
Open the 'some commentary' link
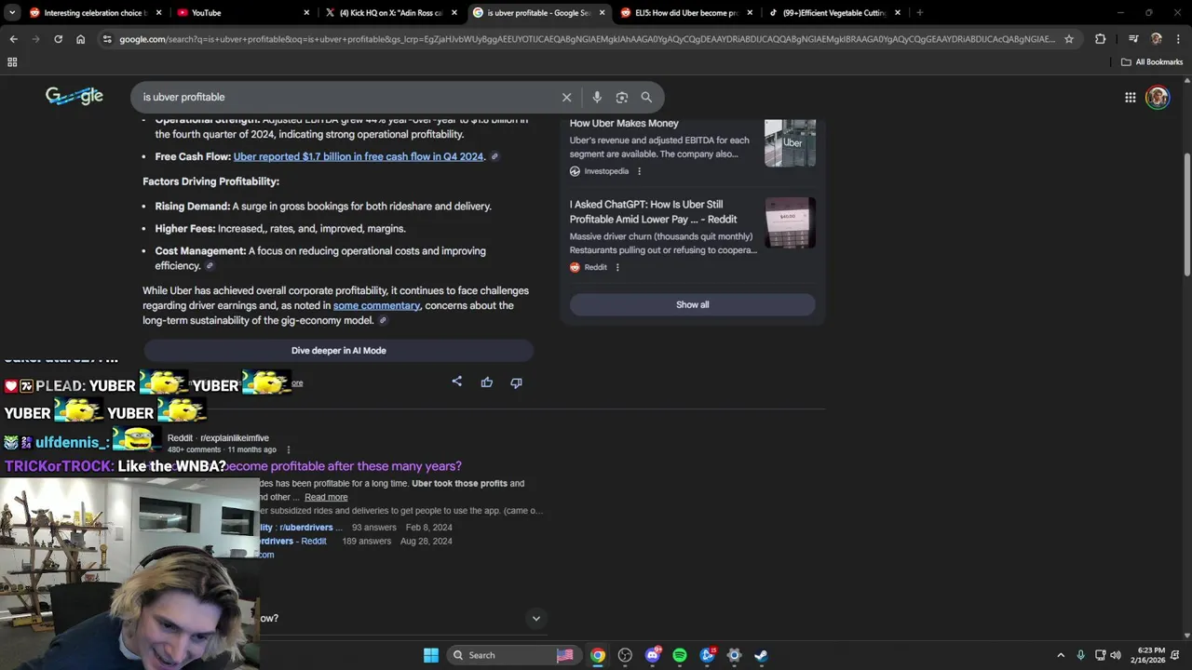pos(376,305)
